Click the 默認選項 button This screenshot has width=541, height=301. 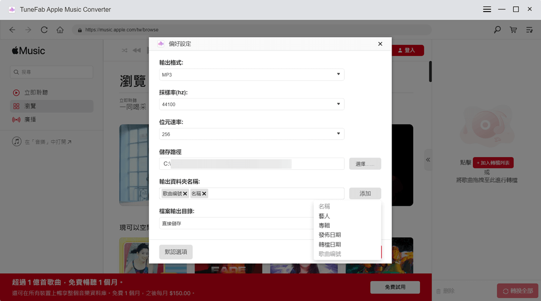click(176, 252)
